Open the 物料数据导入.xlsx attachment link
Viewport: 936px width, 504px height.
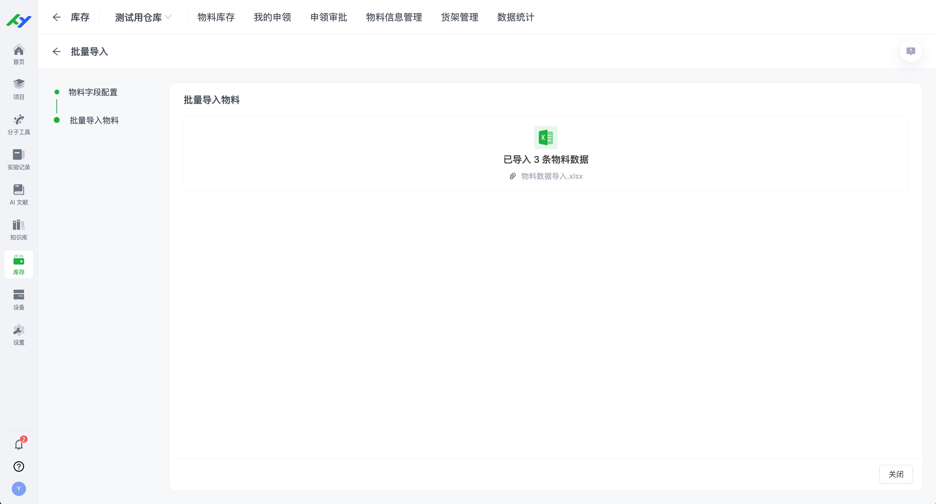click(x=551, y=176)
